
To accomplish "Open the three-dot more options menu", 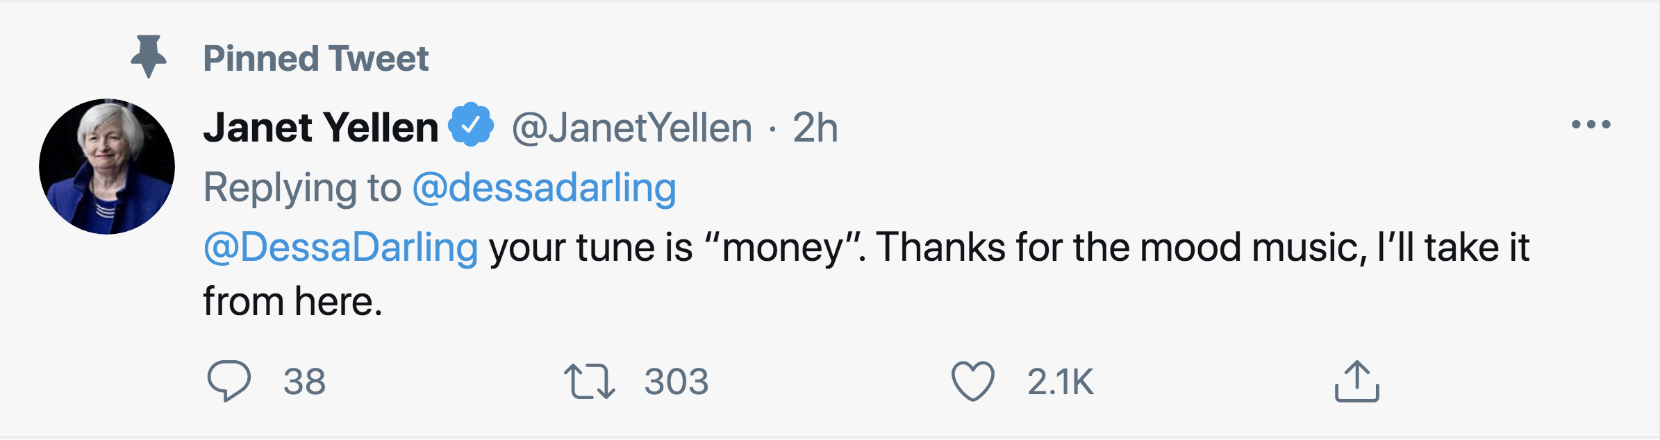I will pyautogui.click(x=1591, y=125).
